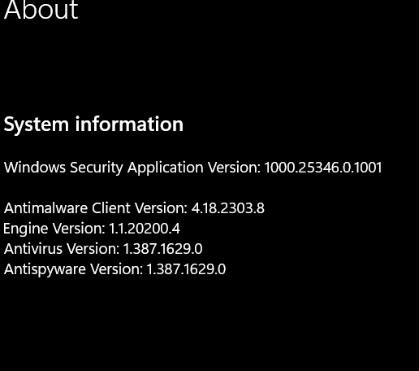The width and height of the screenshot is (419, 371).
Task: Click the Windows Security Application Version label
Action: tap(132, 168)
